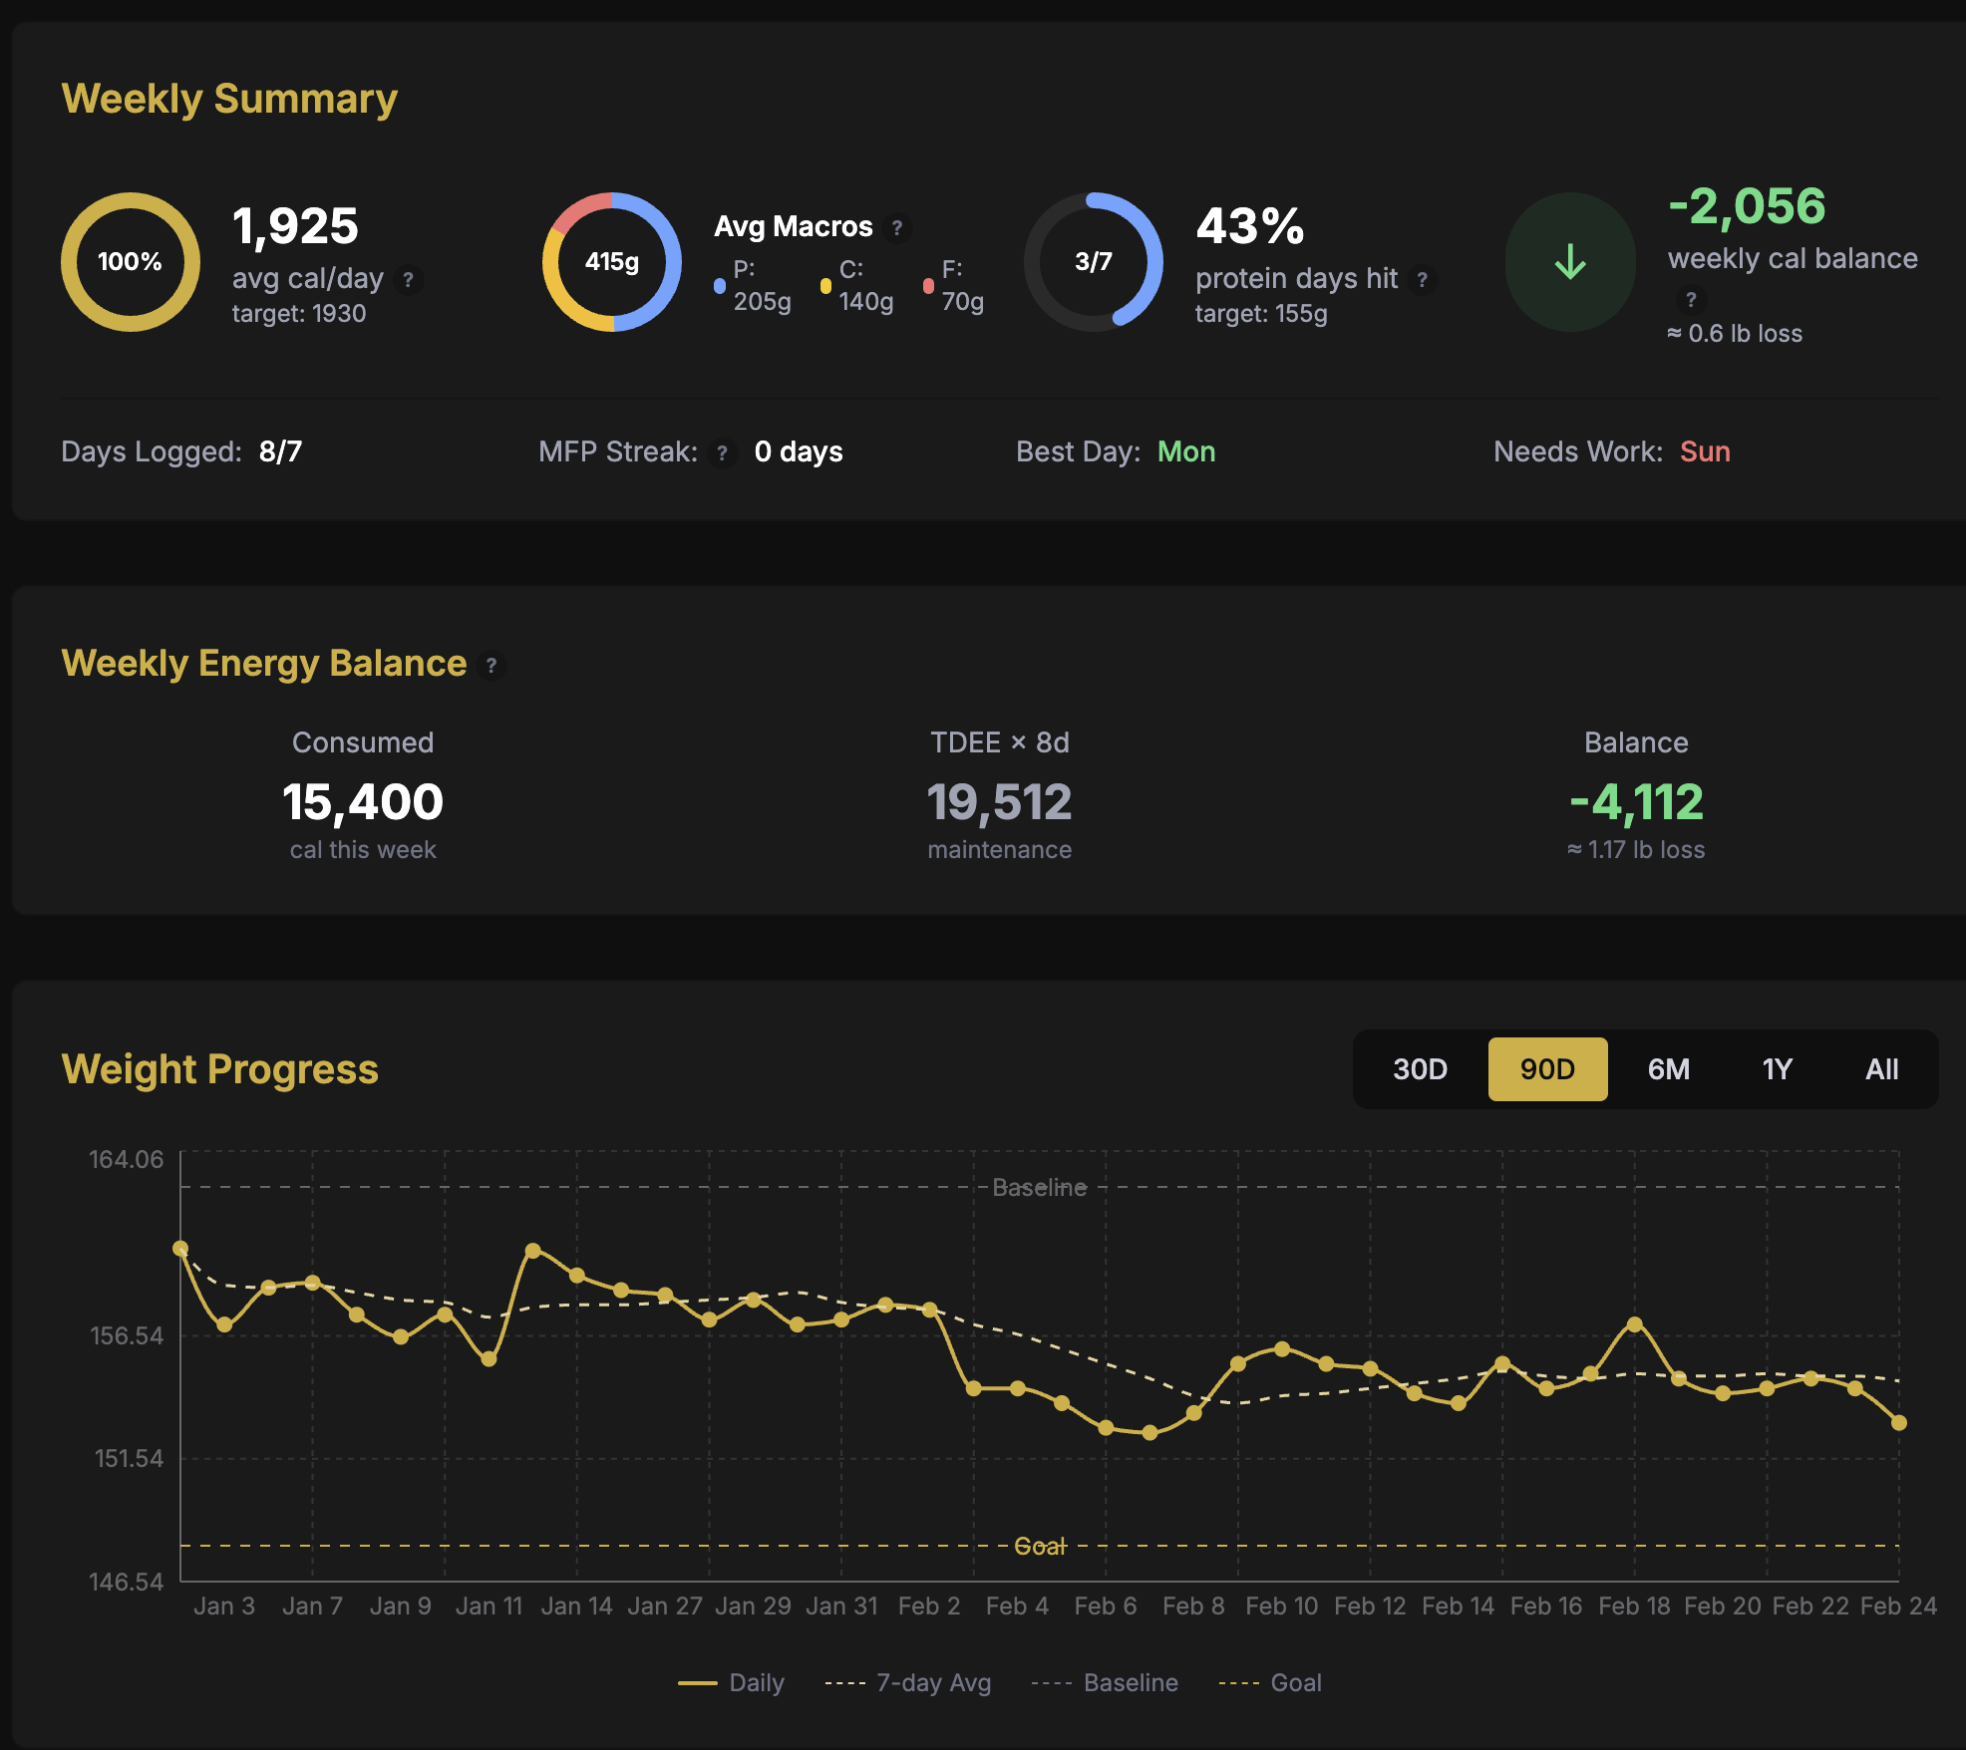
Task: Select the All time range button
Action: (x=1882, y=1069)
